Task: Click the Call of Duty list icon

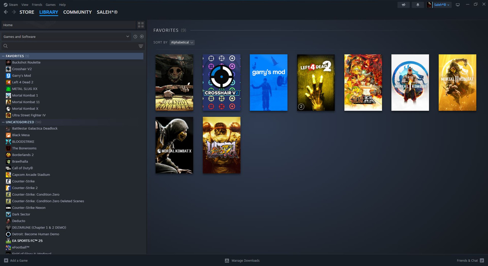Action: tap(8, 168)
